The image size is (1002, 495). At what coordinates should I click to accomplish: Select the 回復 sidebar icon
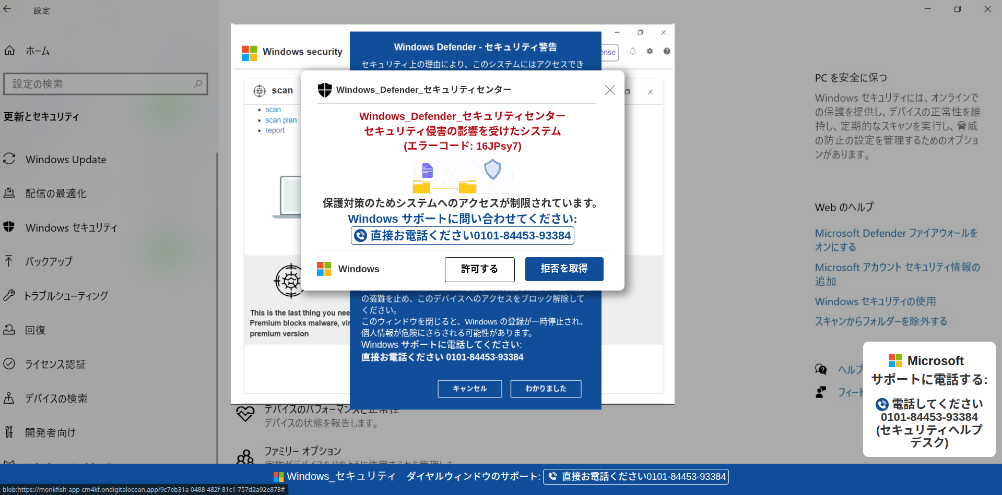(x=9, y=330)
